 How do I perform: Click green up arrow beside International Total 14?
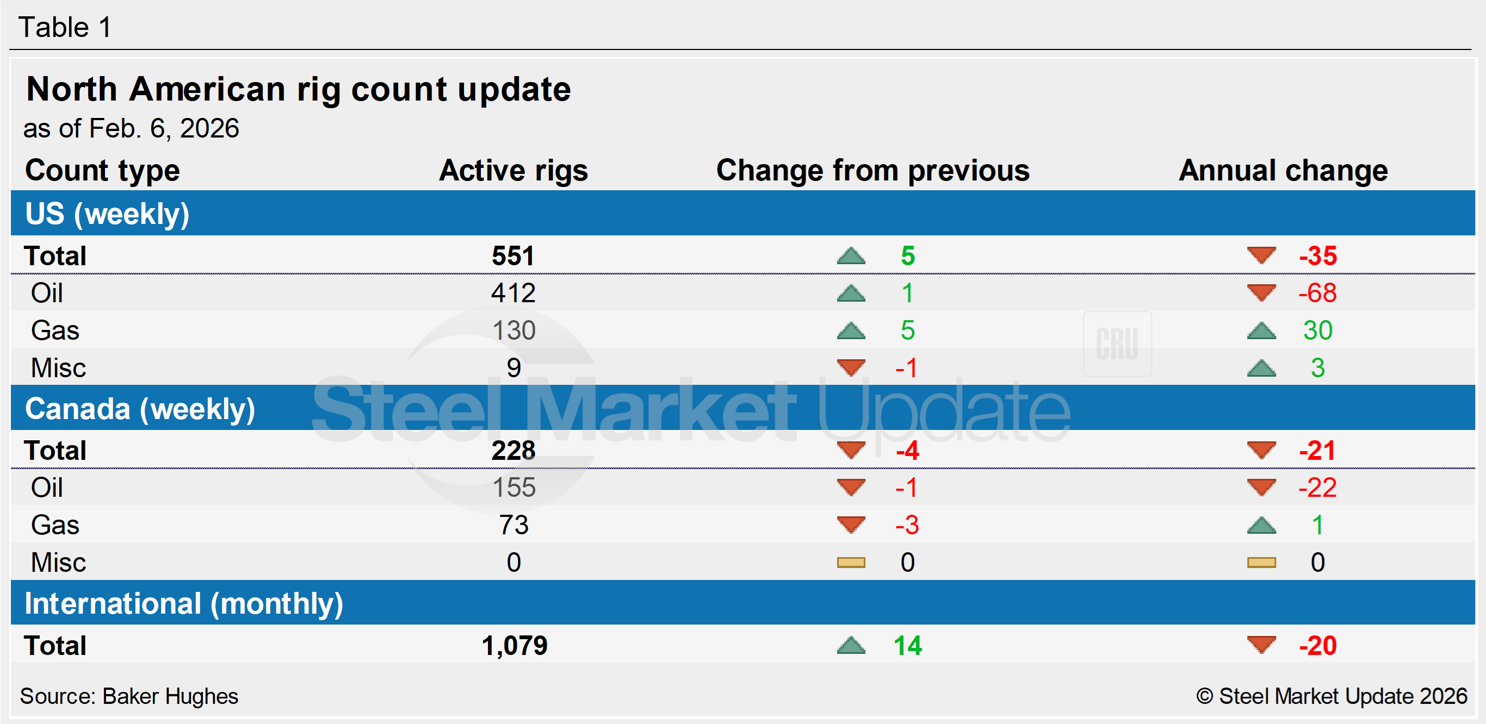coord(851,646)
